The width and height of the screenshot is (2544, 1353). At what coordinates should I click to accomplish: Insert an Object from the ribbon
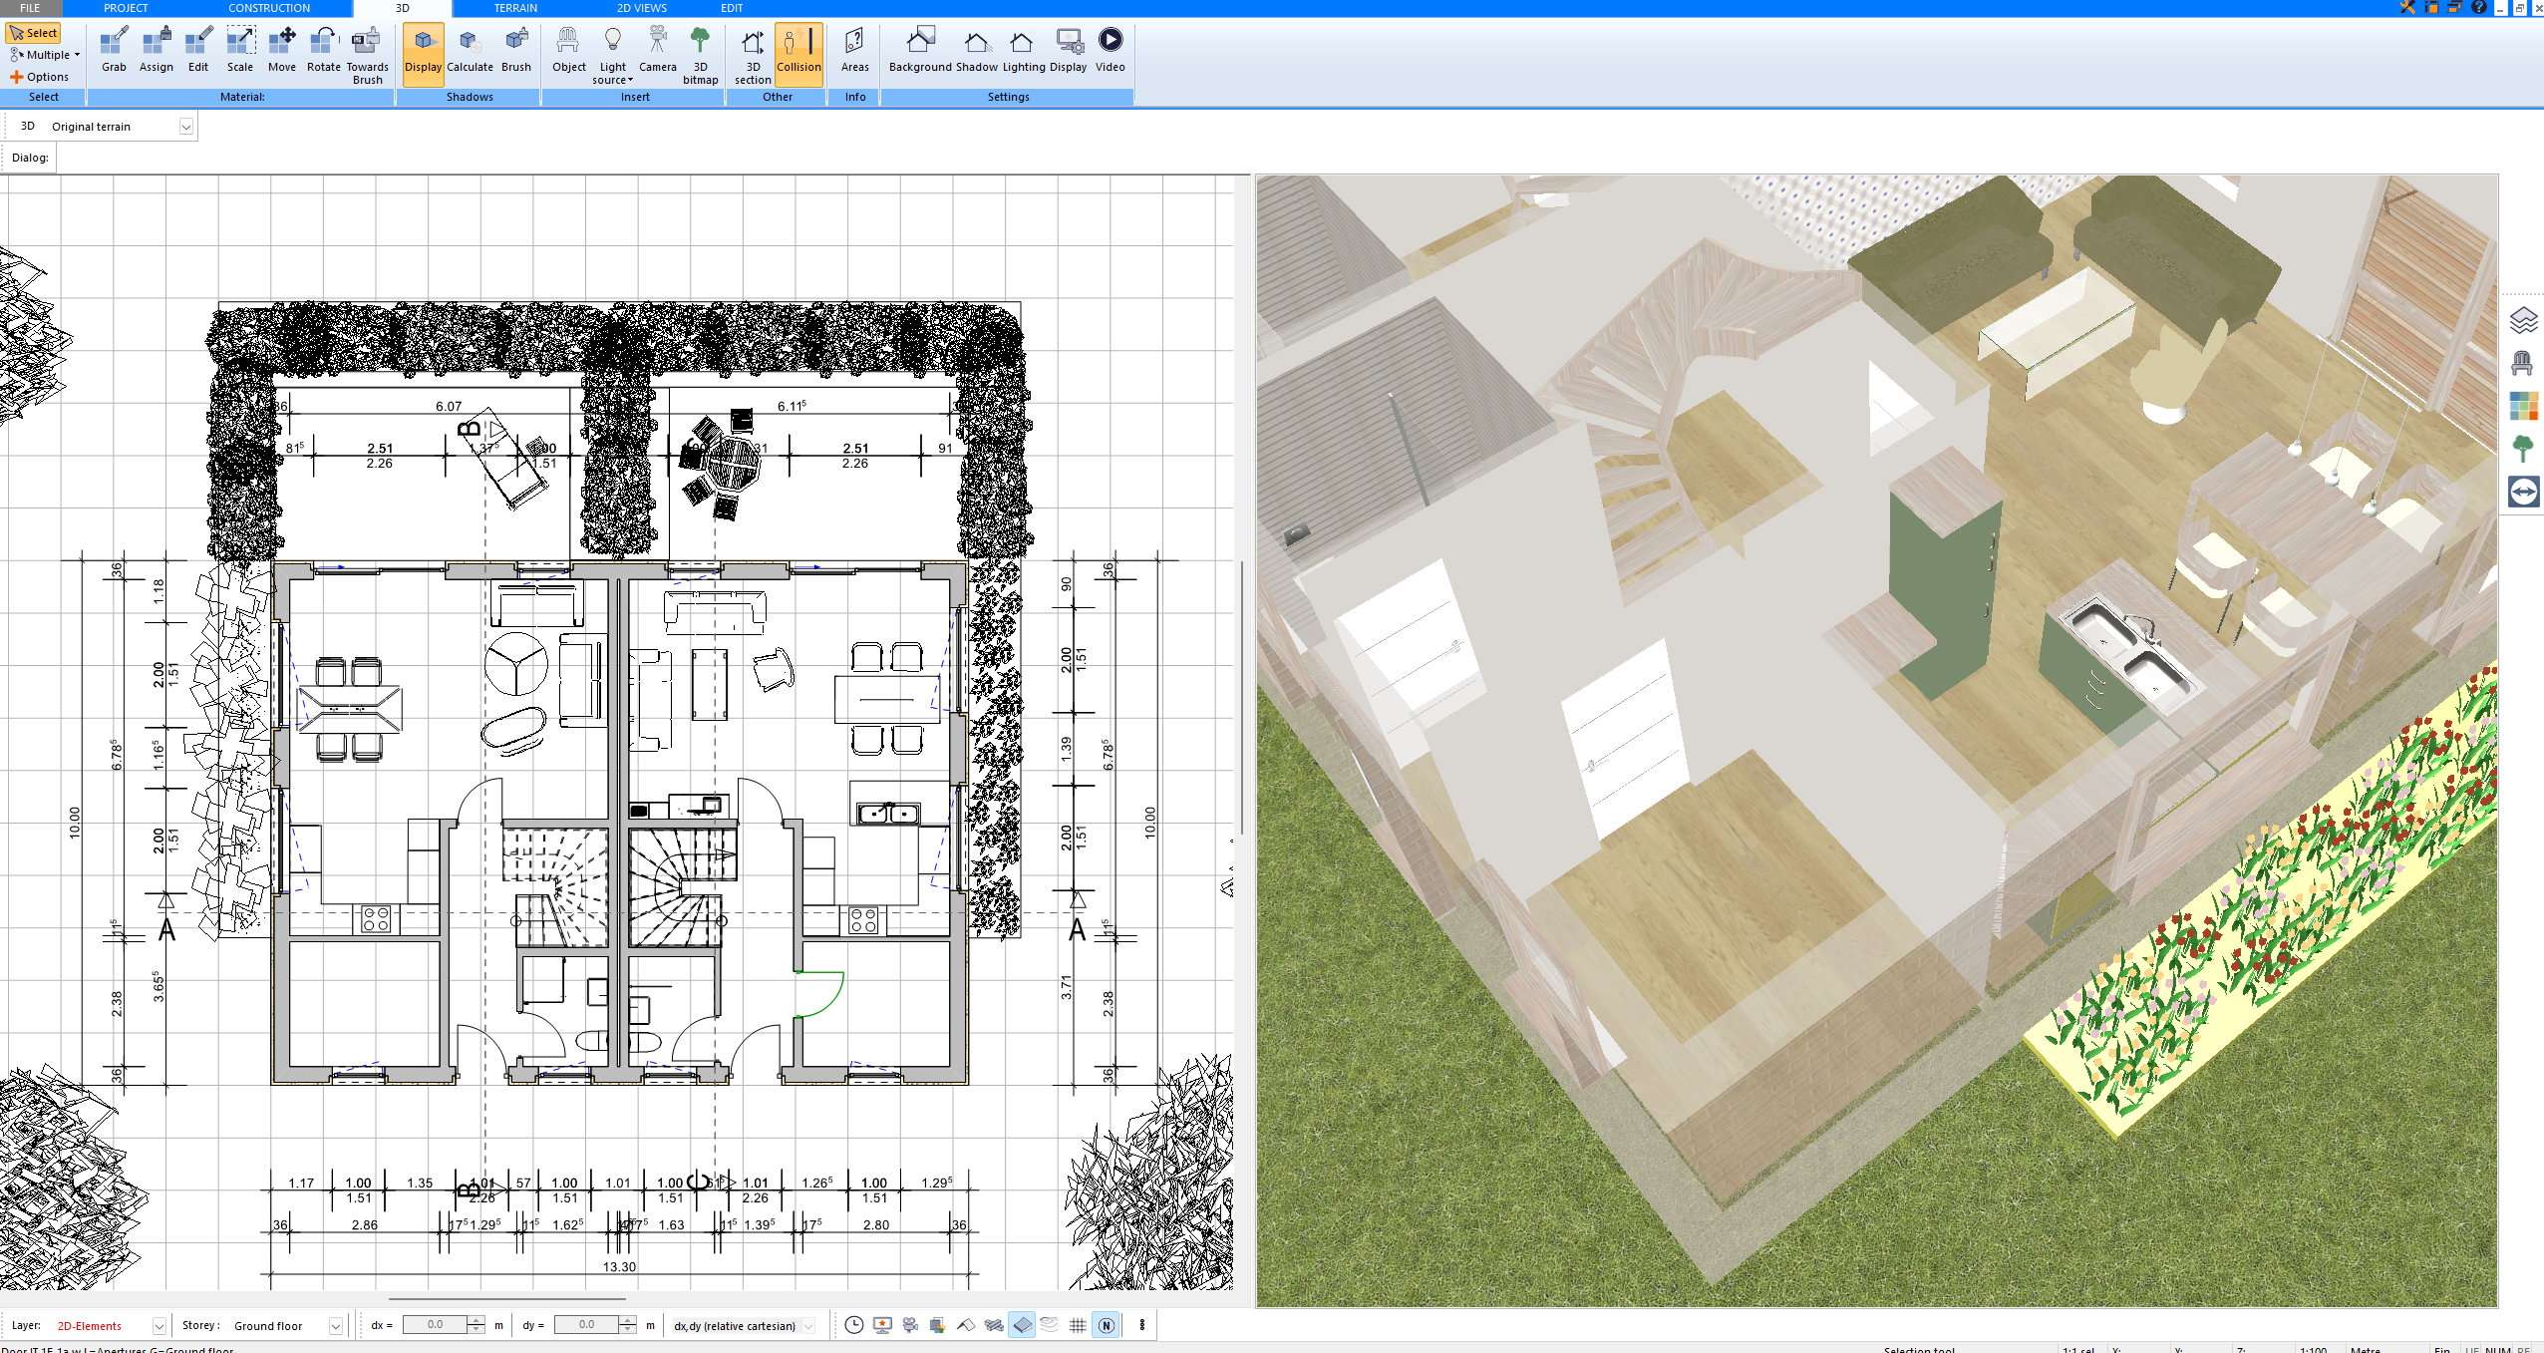coord(569,50)
